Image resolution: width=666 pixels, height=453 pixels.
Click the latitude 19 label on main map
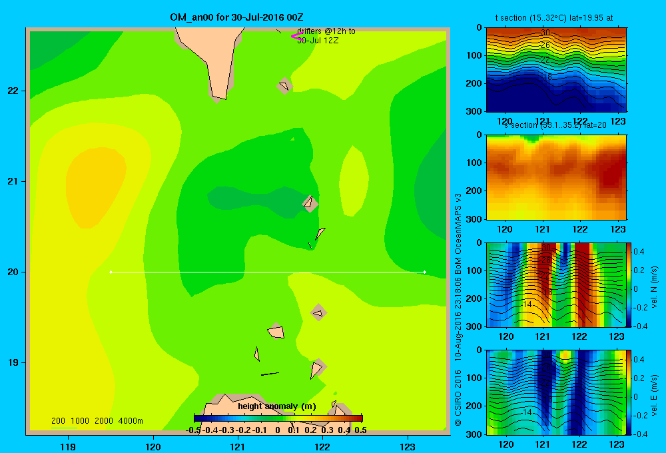[13, 362]
